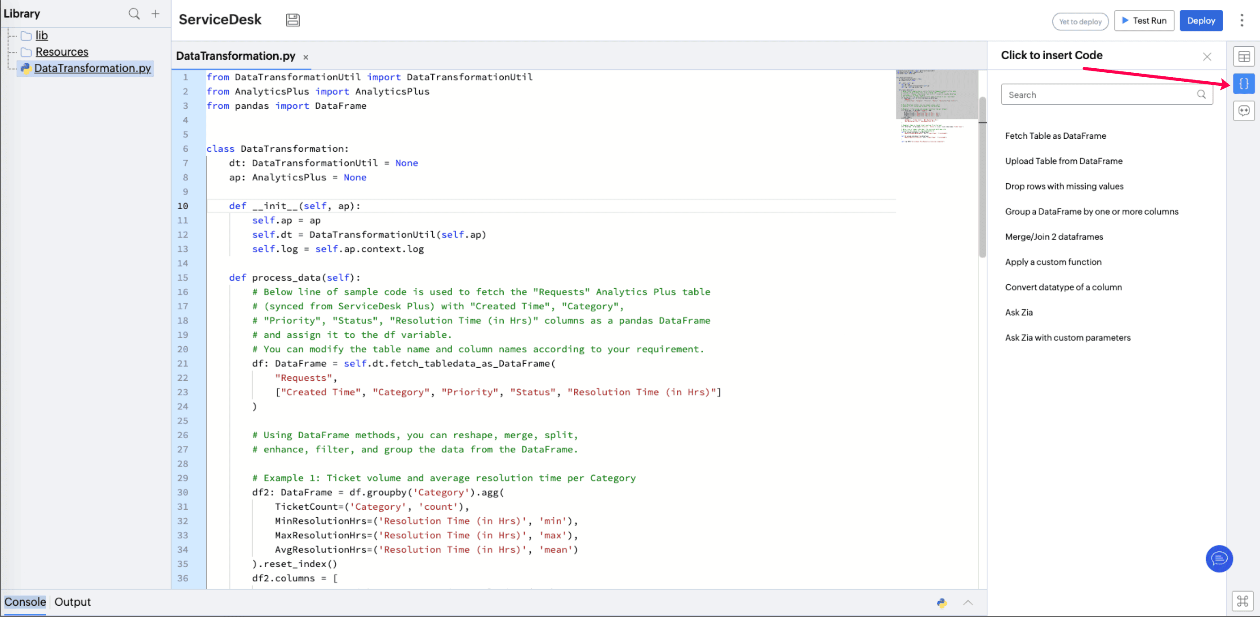This screenshot has height=617, width=1260.
Task: Switch to the DataTransformation.py editor tab
Action: (235, 56)
